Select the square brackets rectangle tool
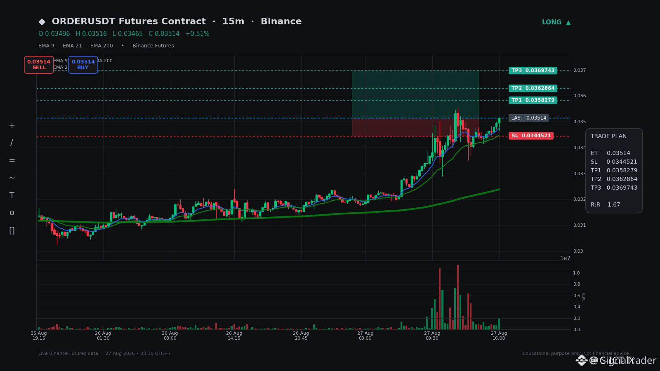Screen dimensions: 660x371 (x=12, y=230)
